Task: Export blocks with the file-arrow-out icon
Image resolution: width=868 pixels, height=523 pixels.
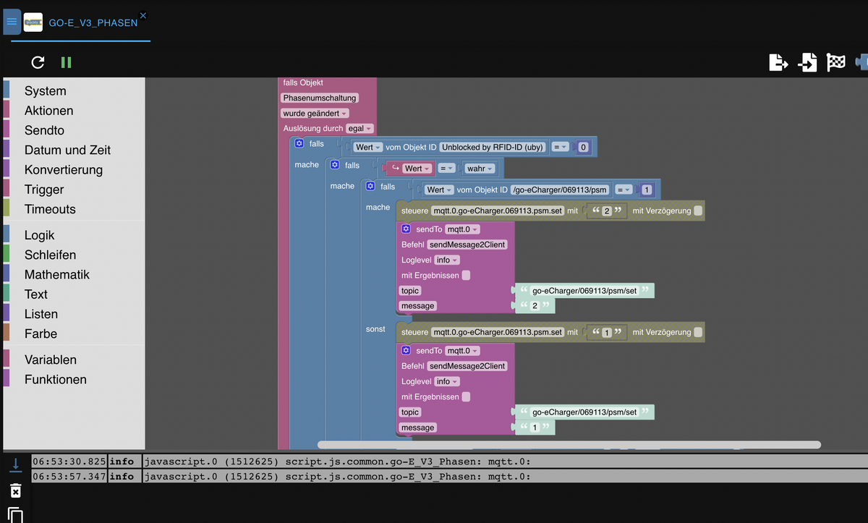Action: coord(778,63)
